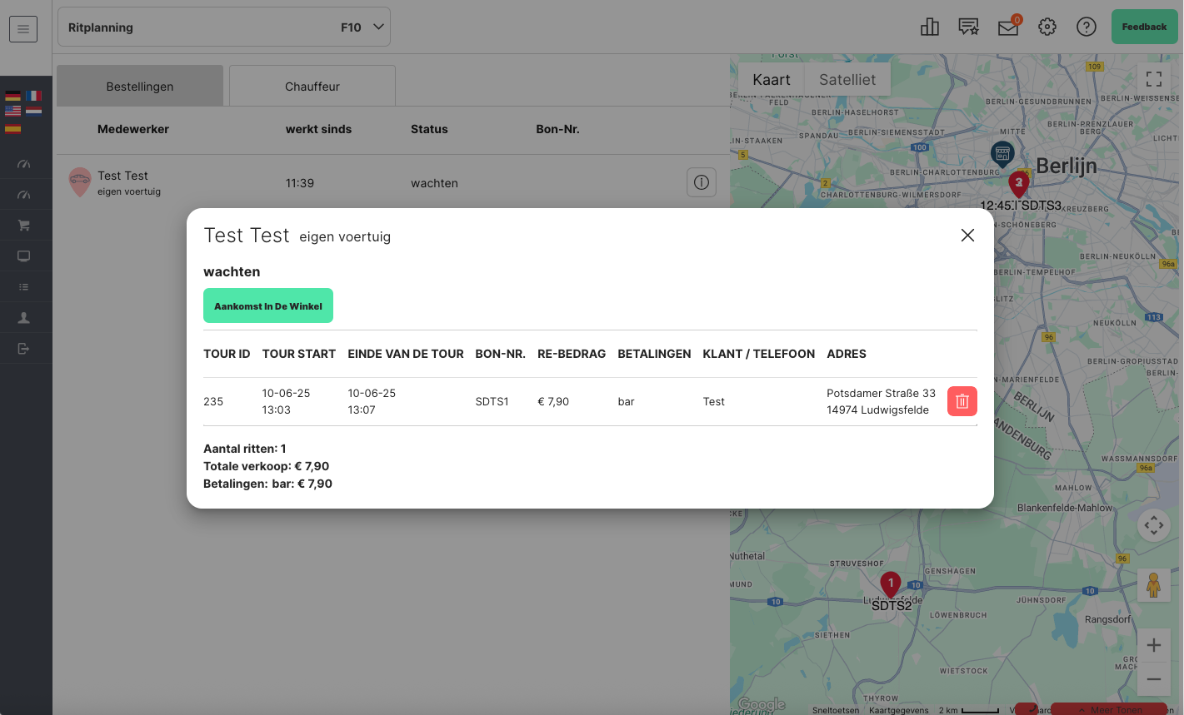Select the Kaart map view

tap(771, 80)
